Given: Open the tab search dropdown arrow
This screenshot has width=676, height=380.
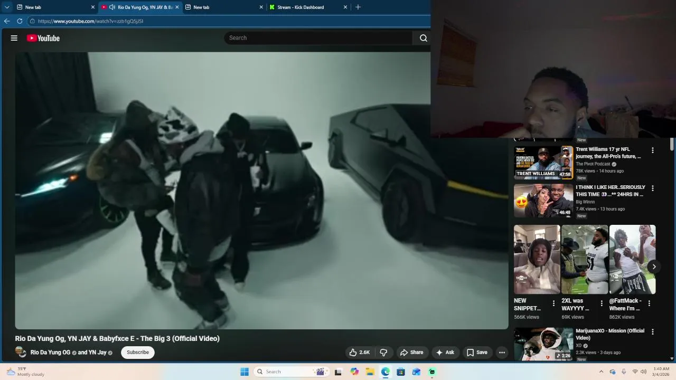Looking at the screenshot, I should 7,7.
